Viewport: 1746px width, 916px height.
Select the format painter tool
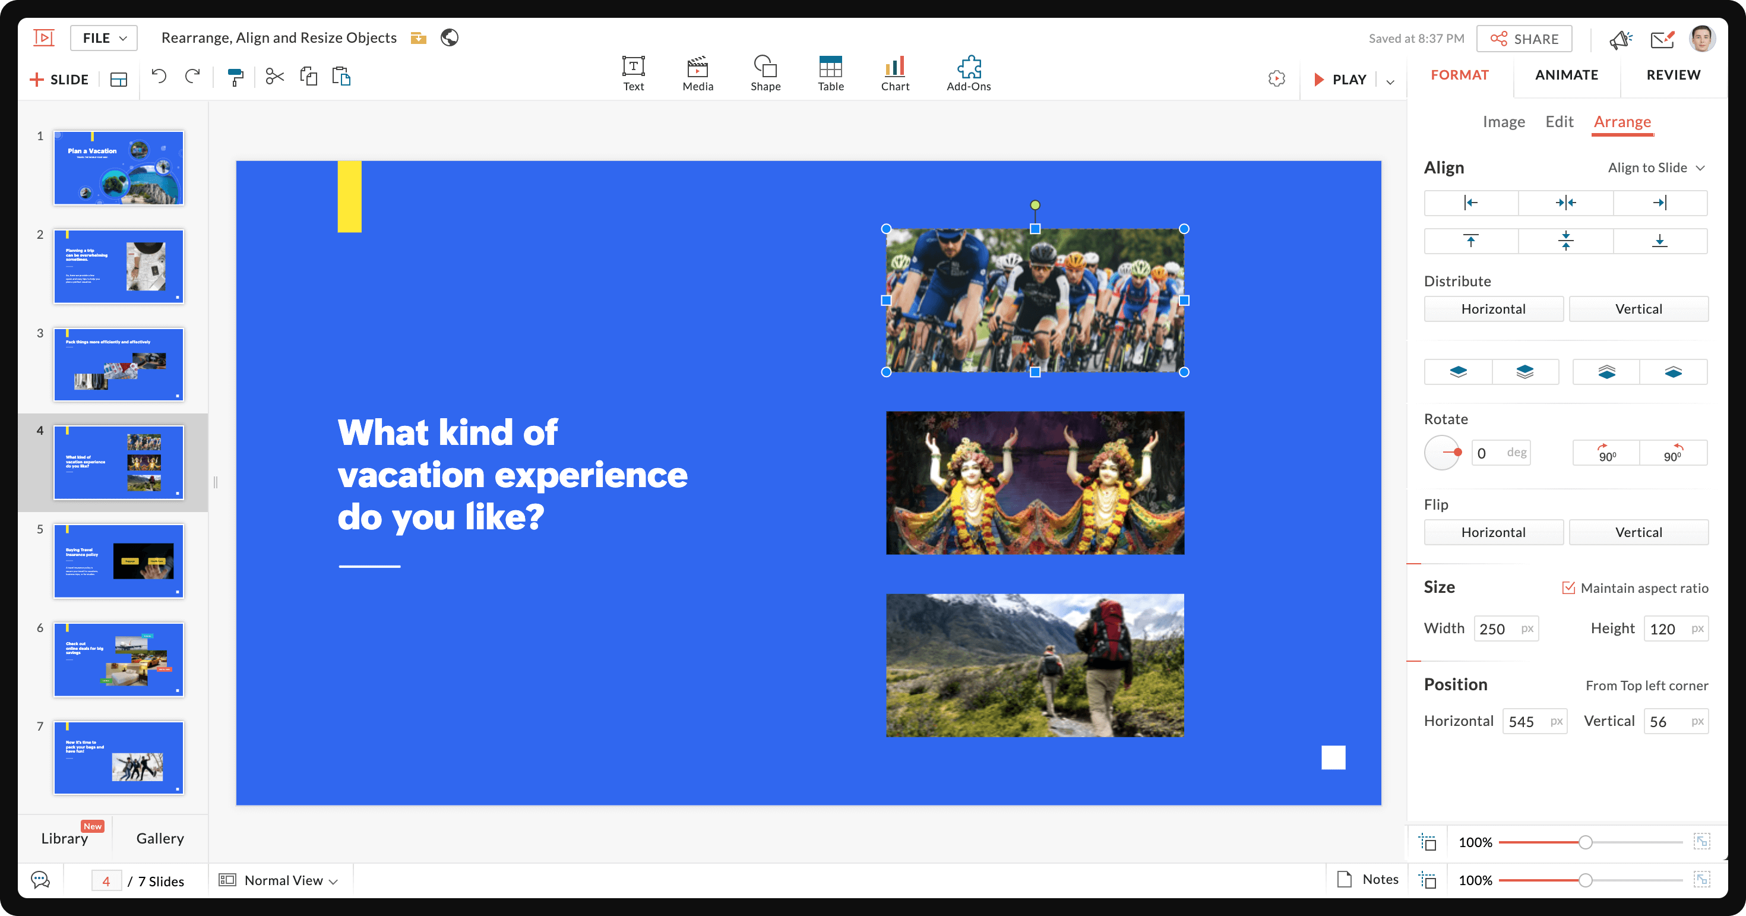pyautogui.click(x=235, y=77)
